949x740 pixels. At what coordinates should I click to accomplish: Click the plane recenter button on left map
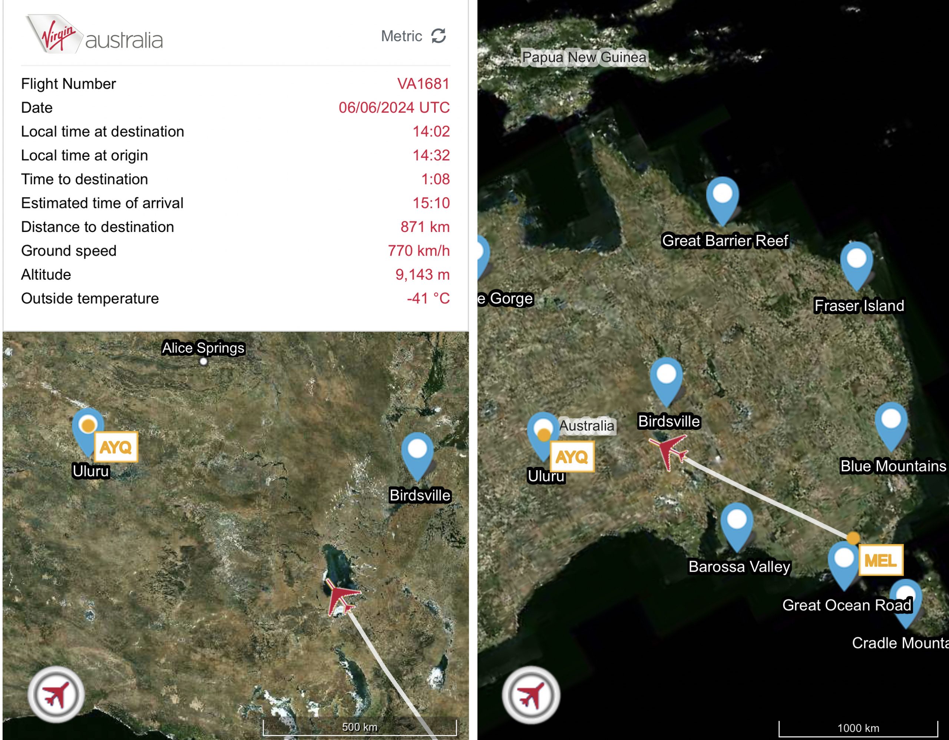[56, 695]
